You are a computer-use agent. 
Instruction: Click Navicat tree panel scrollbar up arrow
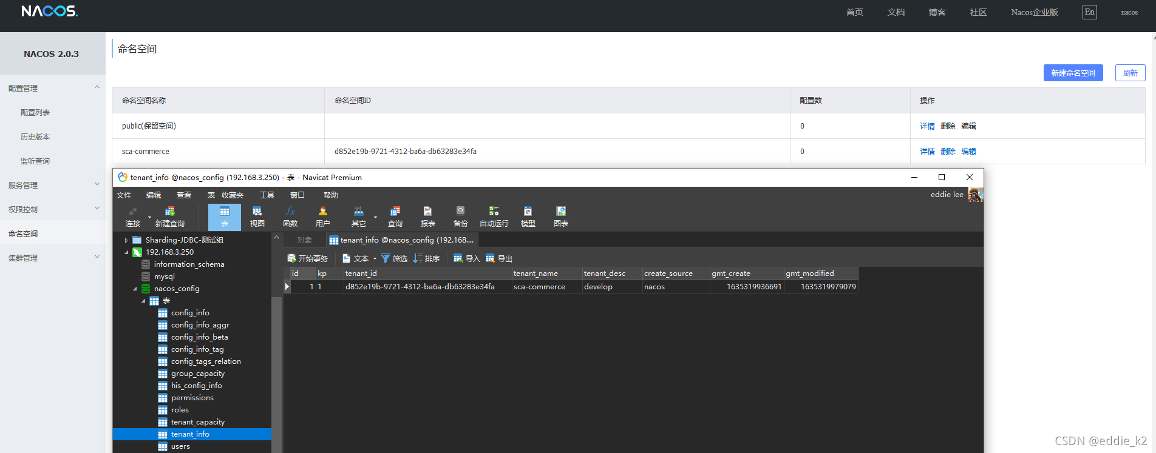coord(277,238)
